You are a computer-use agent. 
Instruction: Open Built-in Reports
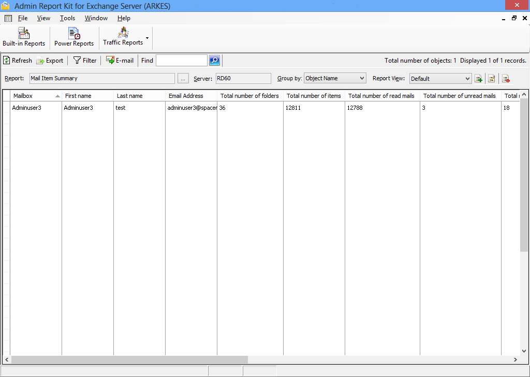24,37
